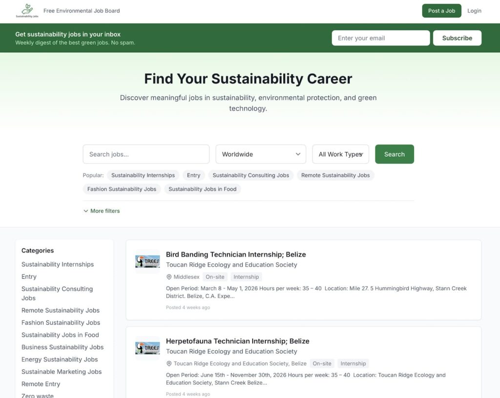Open the Worldwide location dropdown

260,154
